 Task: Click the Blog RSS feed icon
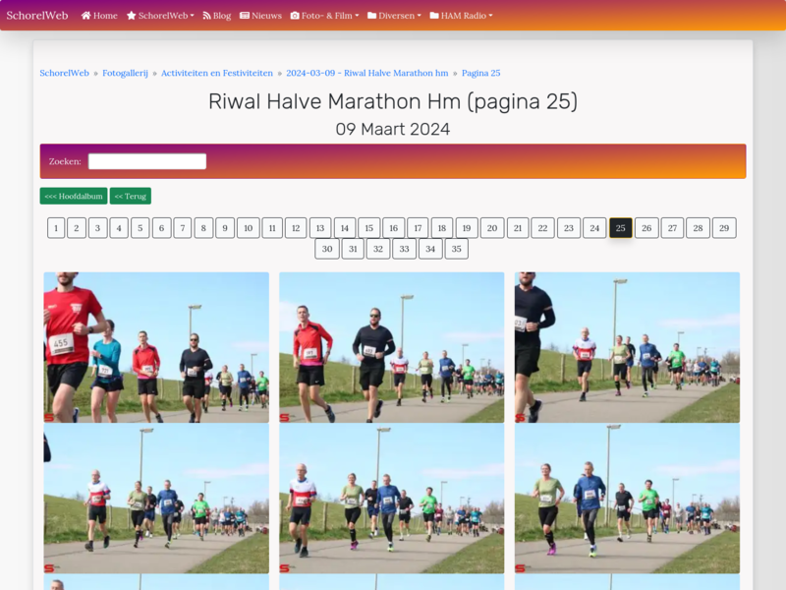[206, 16]
